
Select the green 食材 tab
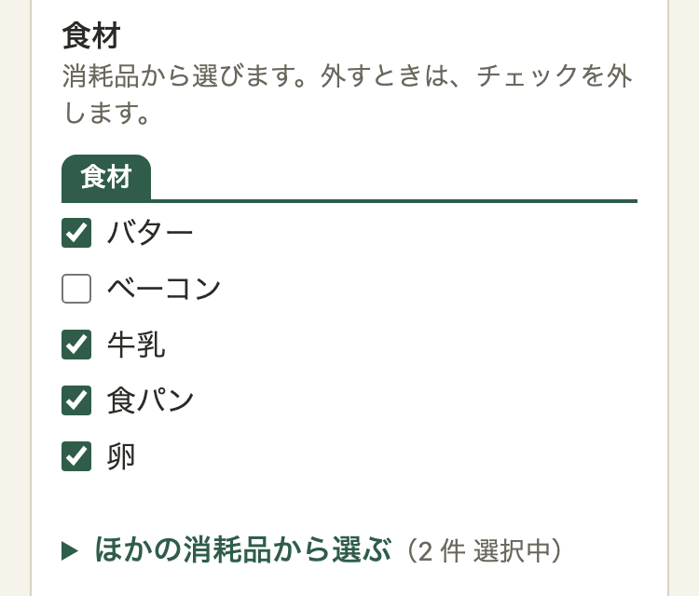pos(106,177)
